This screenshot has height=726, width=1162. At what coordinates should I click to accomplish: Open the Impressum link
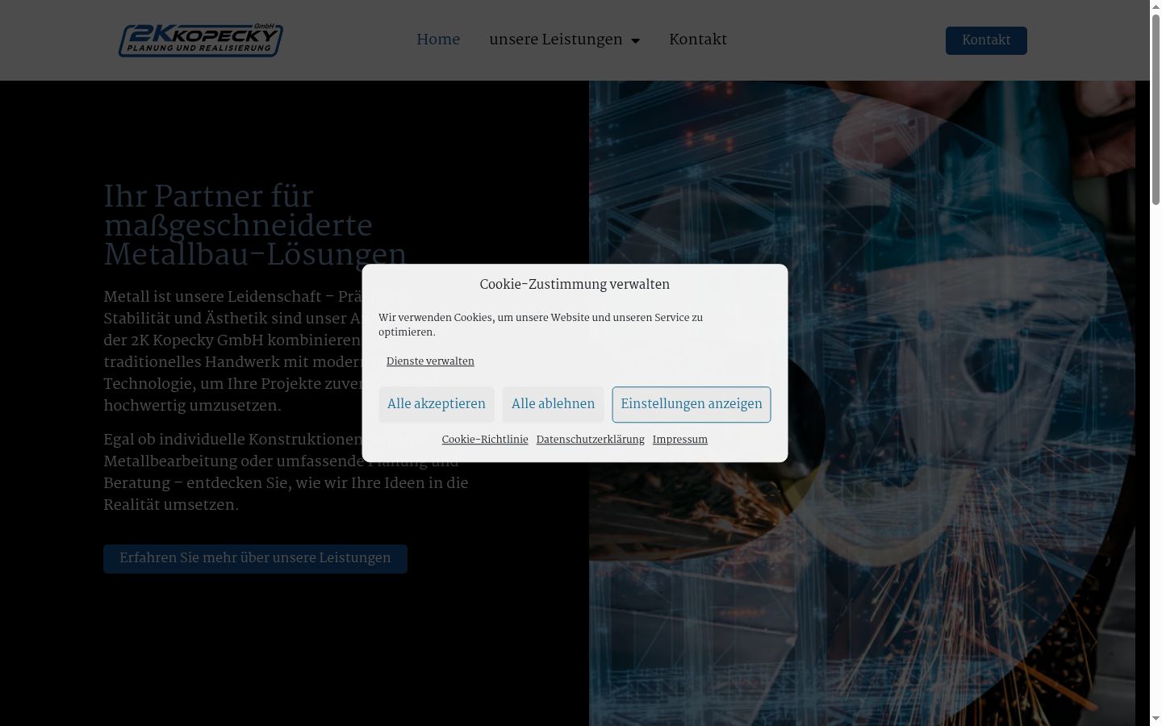(x=680, y=440)
